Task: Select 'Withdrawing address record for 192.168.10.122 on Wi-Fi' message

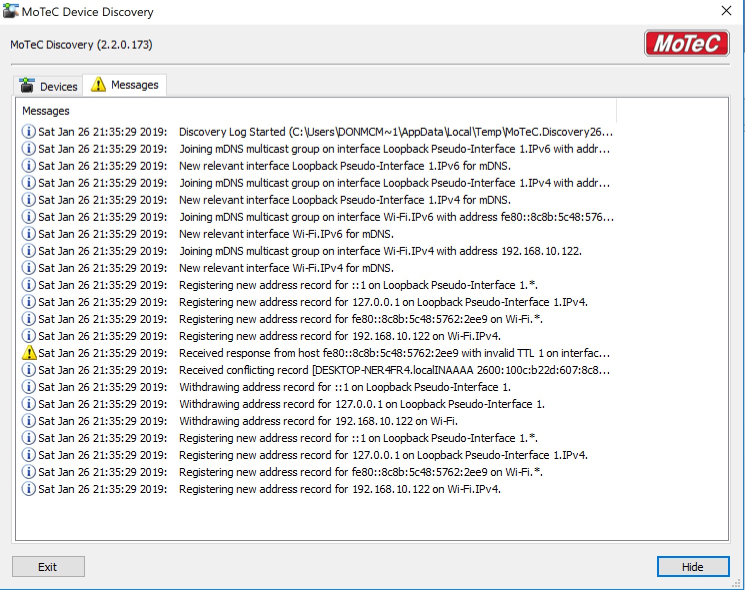Action: (x=318, y=421)
